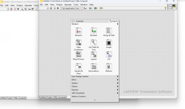
Task: Open the Layout controls palette
Action: pyautogui.click(x=94, y=56)
